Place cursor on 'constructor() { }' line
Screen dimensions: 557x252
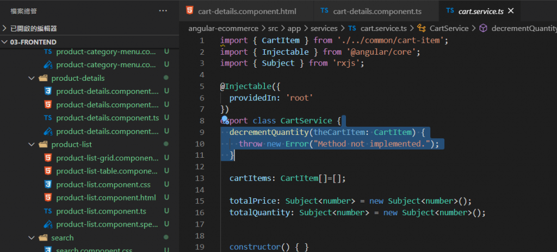269,247
